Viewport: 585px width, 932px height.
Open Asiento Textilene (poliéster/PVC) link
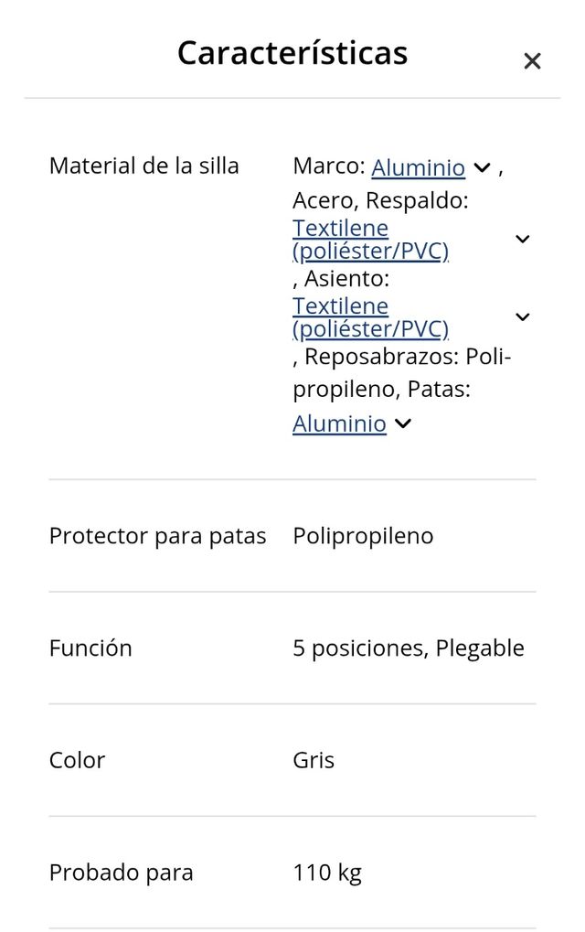[x=370, y=316]
